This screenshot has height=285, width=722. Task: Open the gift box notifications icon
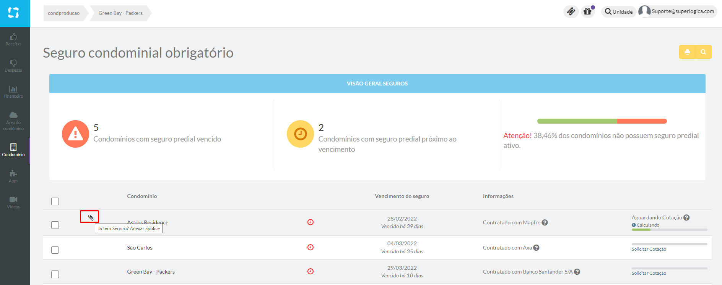588,12
